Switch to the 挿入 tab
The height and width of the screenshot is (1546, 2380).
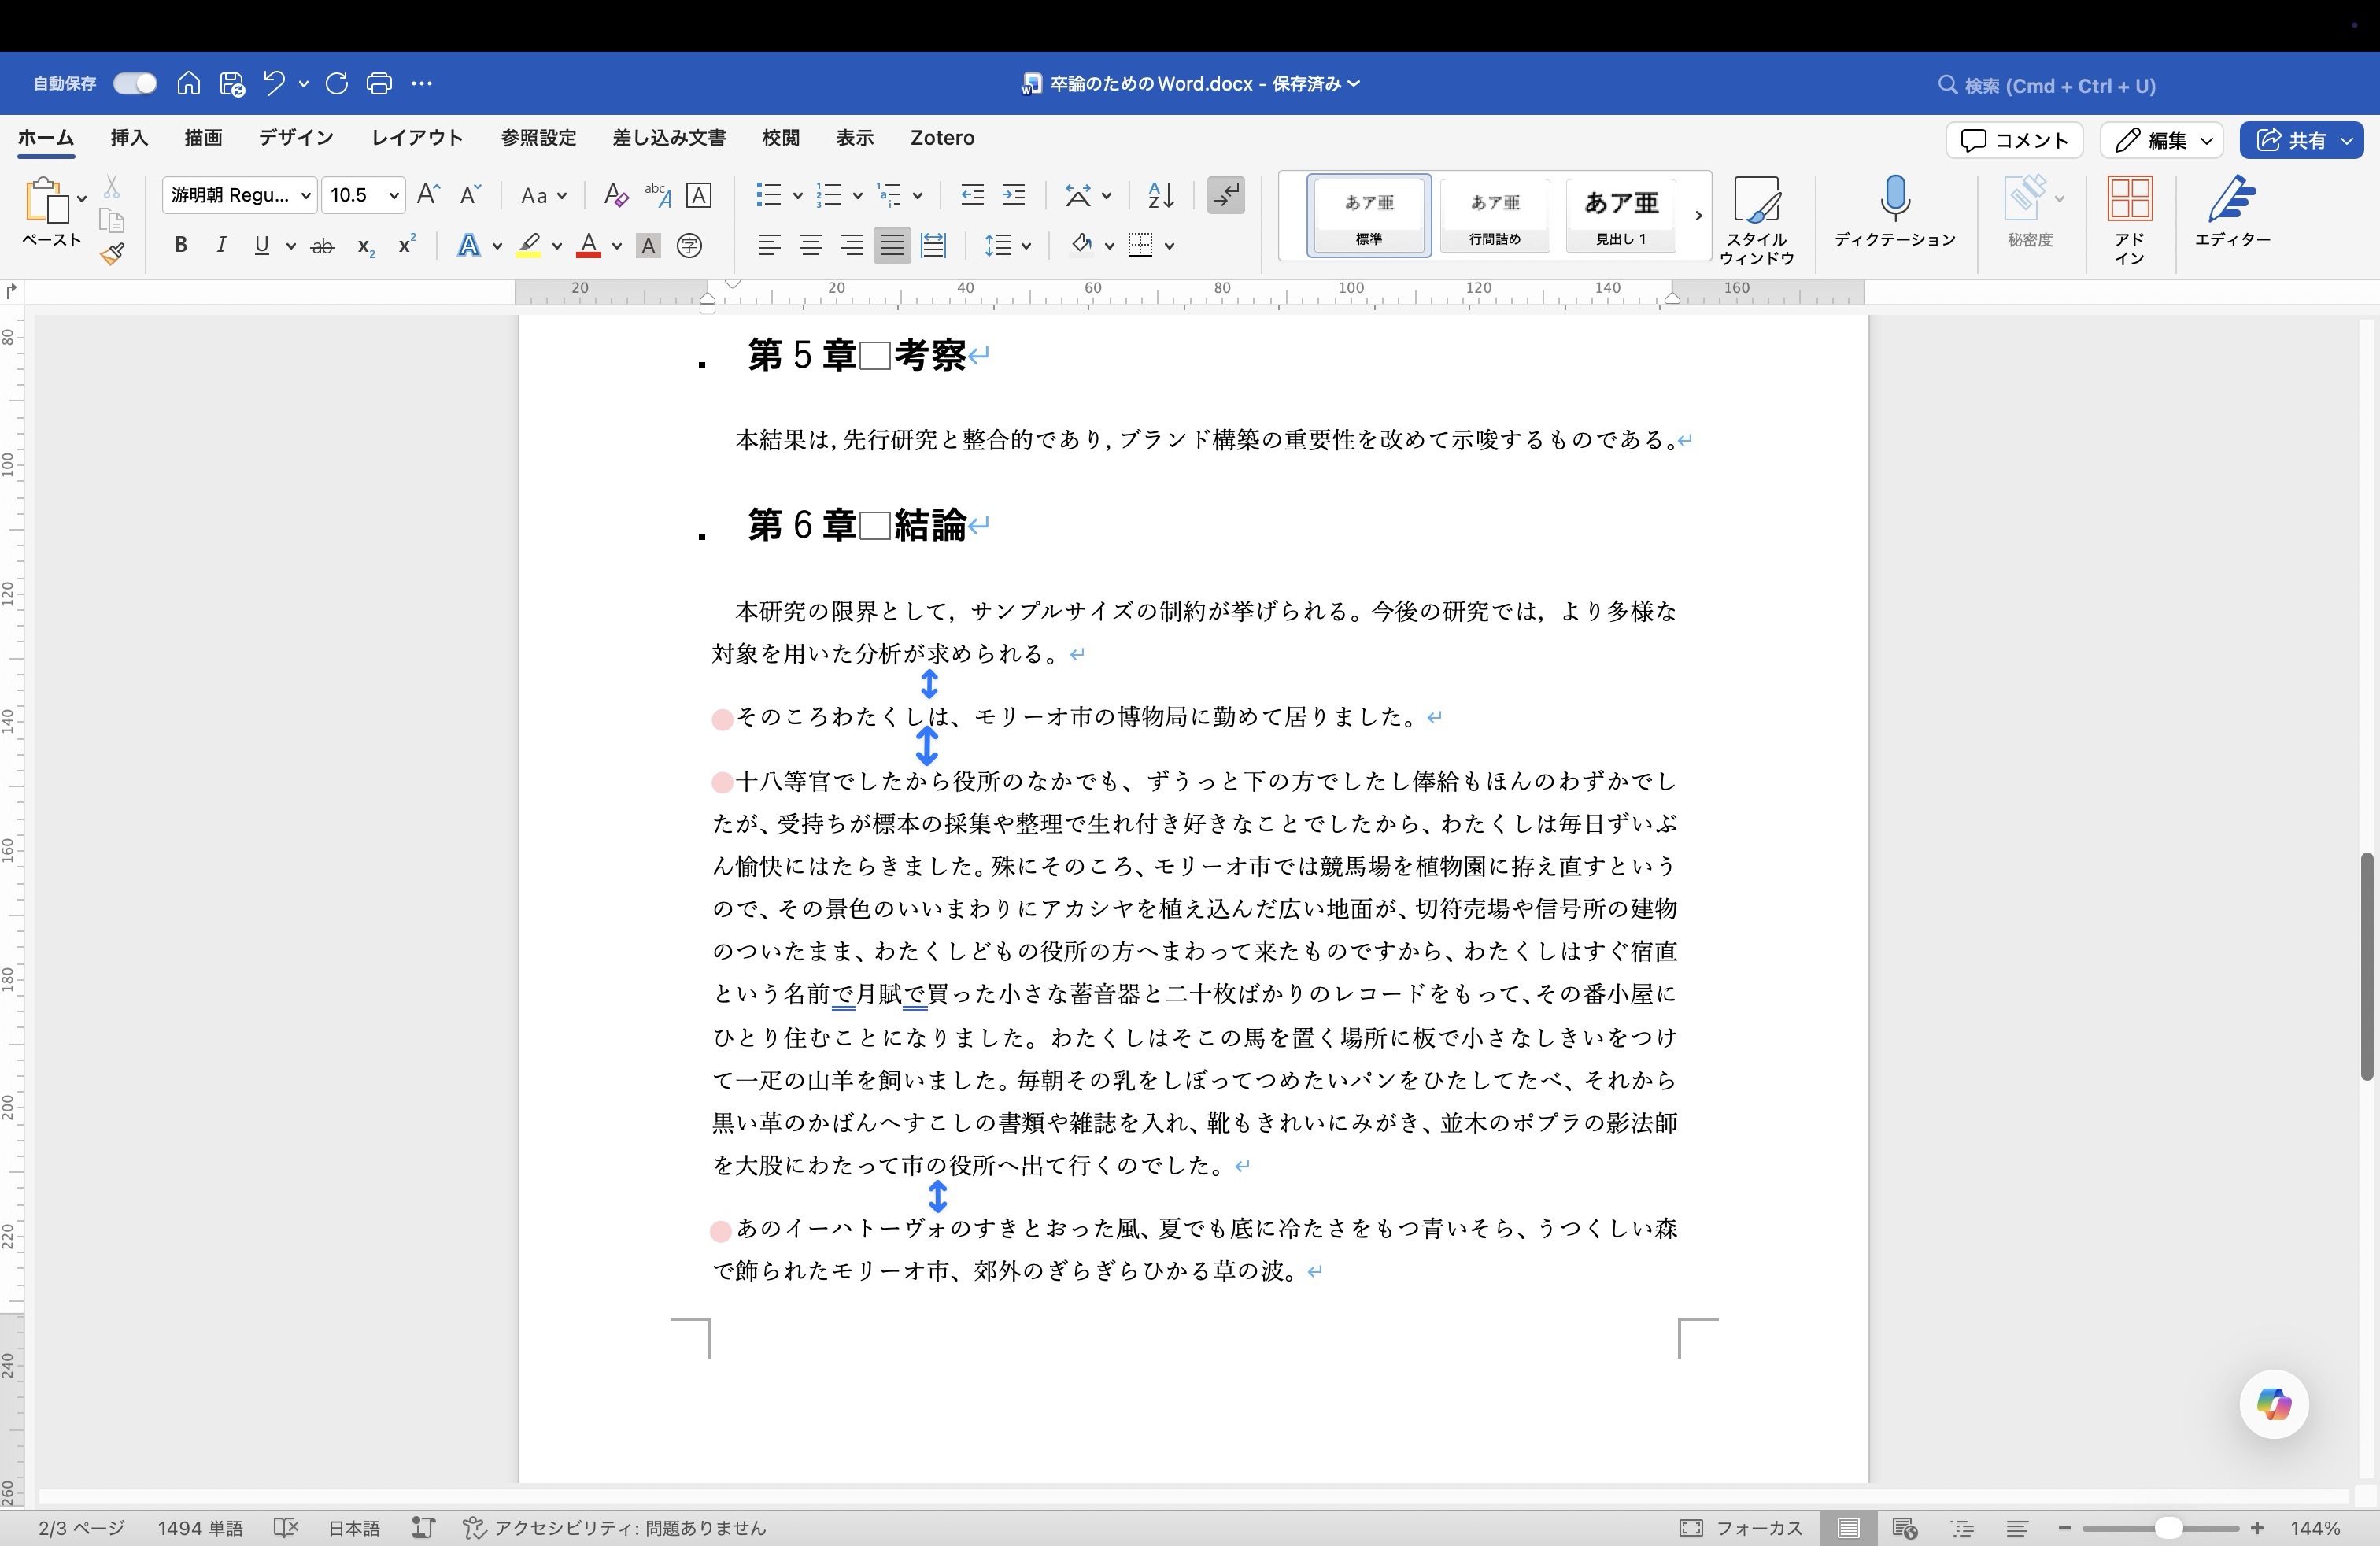tap(128, 138)
